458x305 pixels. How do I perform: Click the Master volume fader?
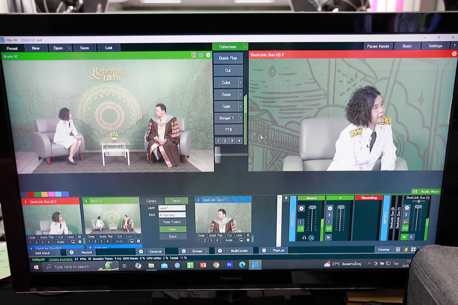point(313,207)
